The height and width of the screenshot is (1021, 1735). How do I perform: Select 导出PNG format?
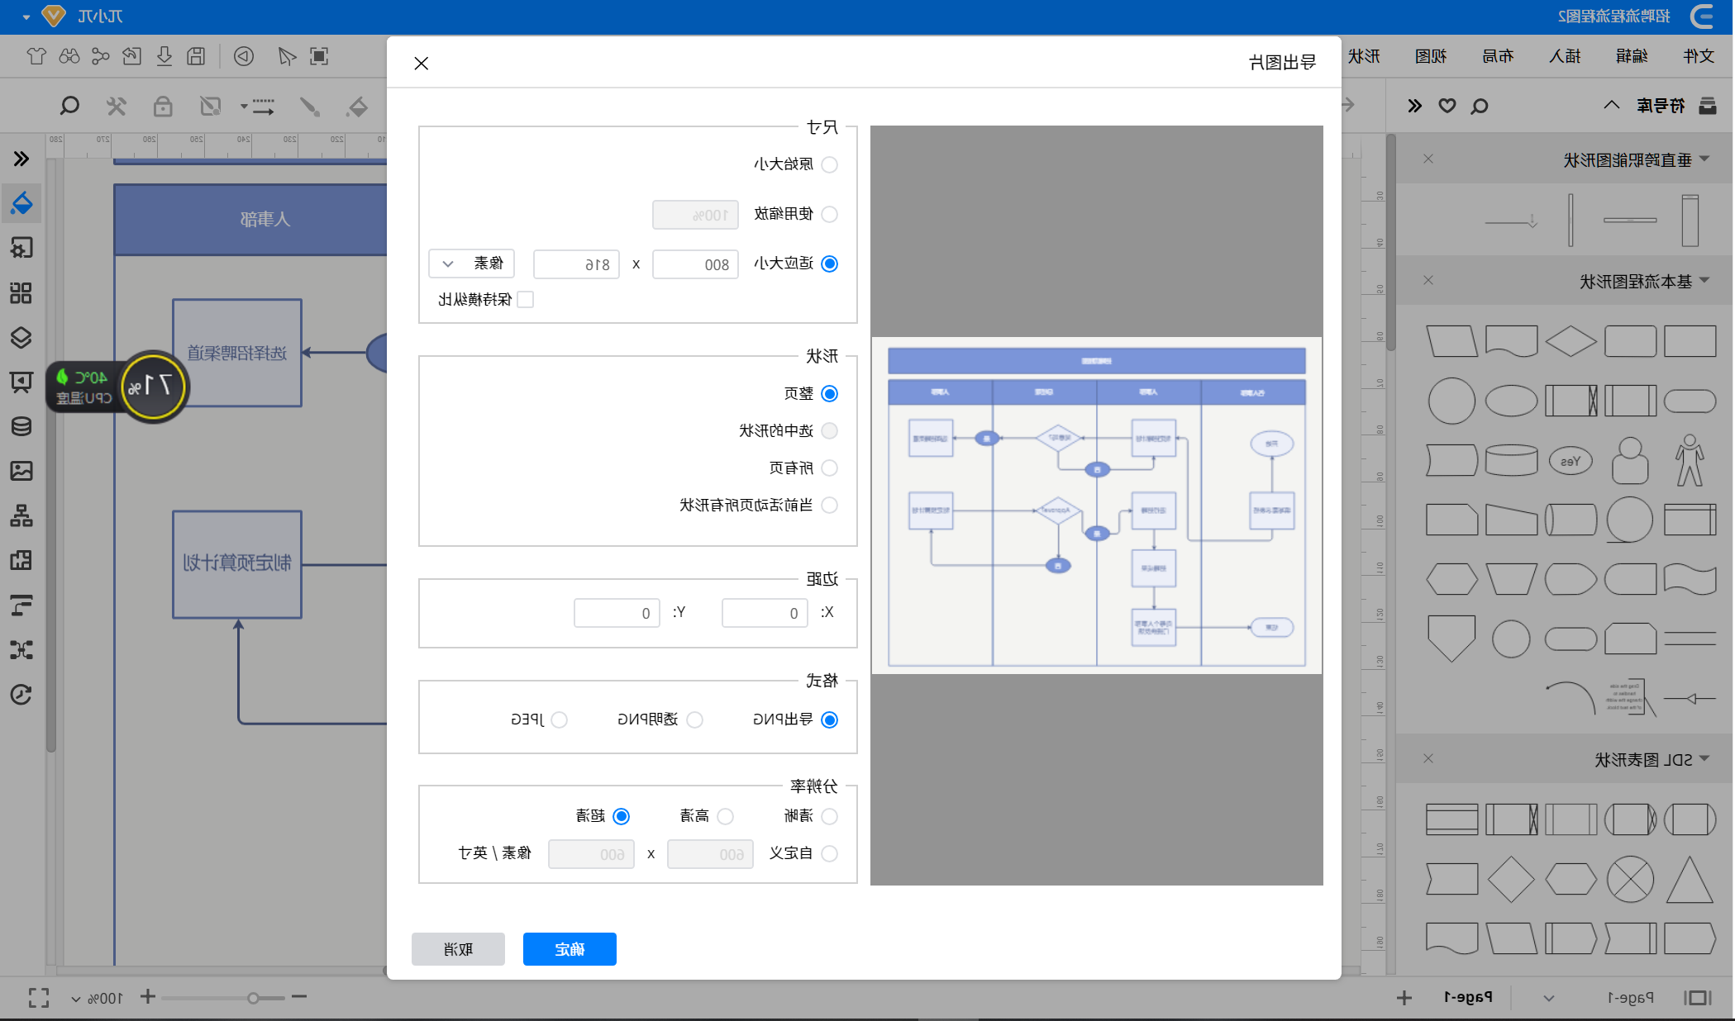829,719
